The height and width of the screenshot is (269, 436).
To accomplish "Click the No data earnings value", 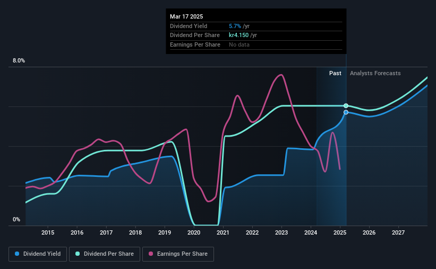I will (239, 44).
